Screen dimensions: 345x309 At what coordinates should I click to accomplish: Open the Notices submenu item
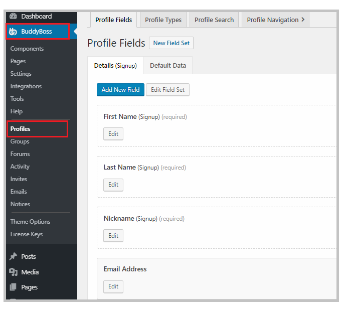click(20, 204)
